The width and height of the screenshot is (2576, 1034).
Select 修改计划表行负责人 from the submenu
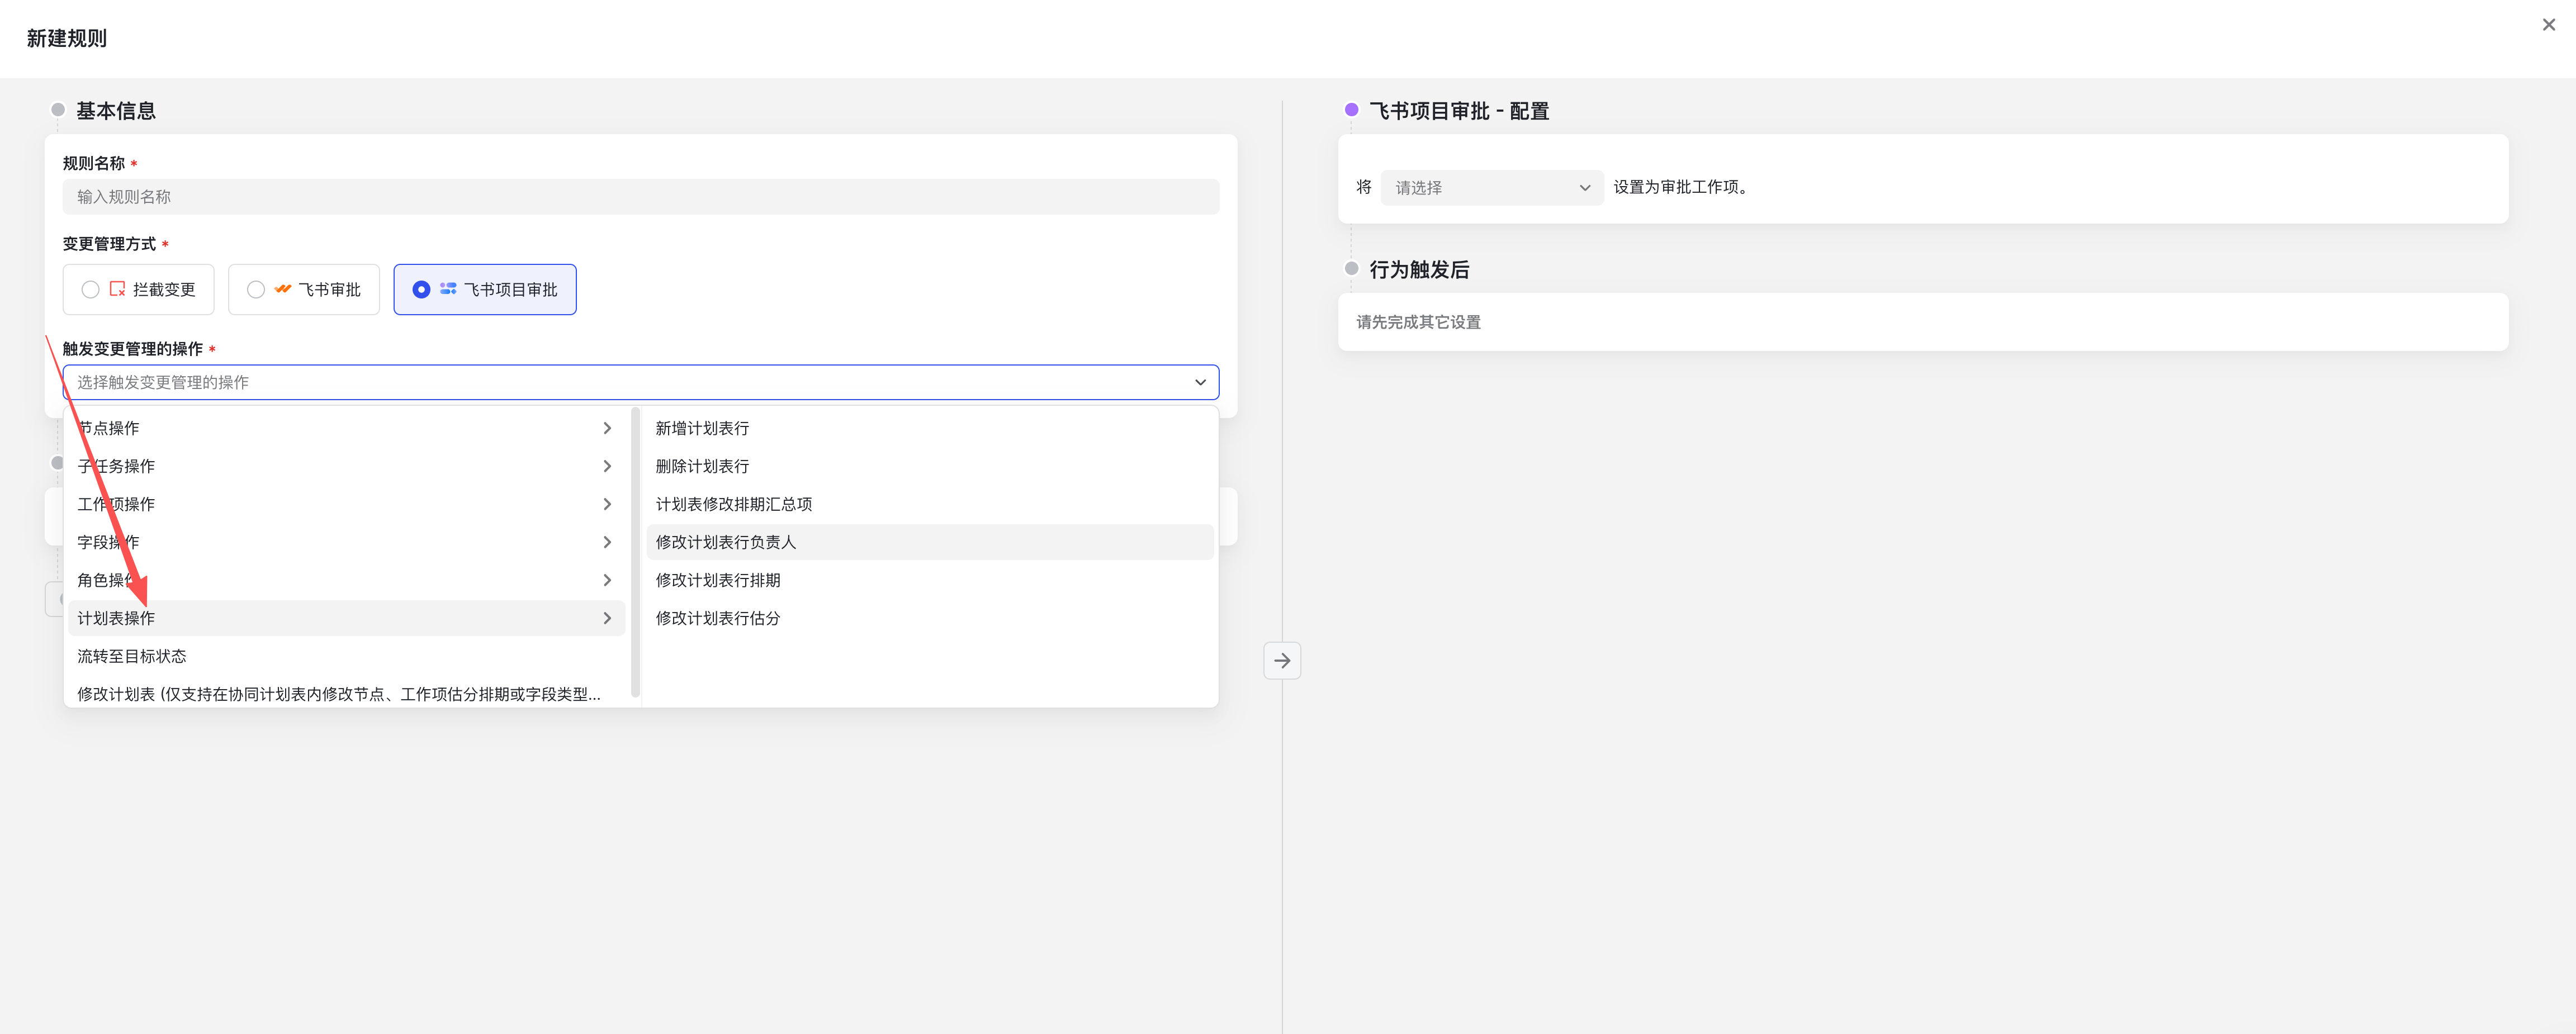pyautogui.click(x=930, y=542)
